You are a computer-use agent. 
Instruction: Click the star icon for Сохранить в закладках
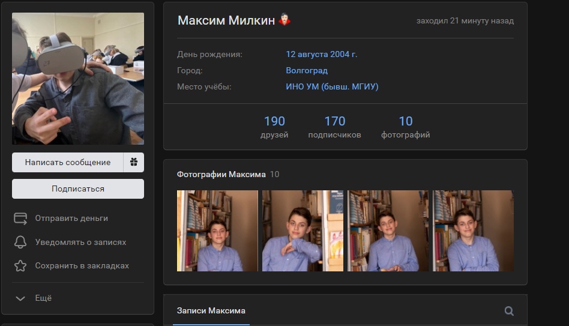[20, 266]
